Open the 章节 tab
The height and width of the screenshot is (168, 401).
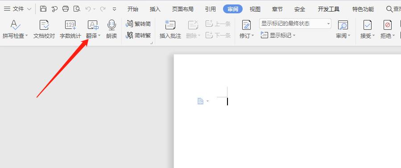pyautogui.click(x=277, y=9)
